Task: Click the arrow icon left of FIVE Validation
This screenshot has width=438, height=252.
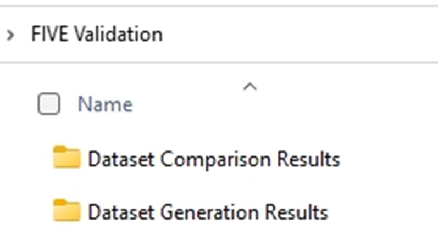Action: 10,35
